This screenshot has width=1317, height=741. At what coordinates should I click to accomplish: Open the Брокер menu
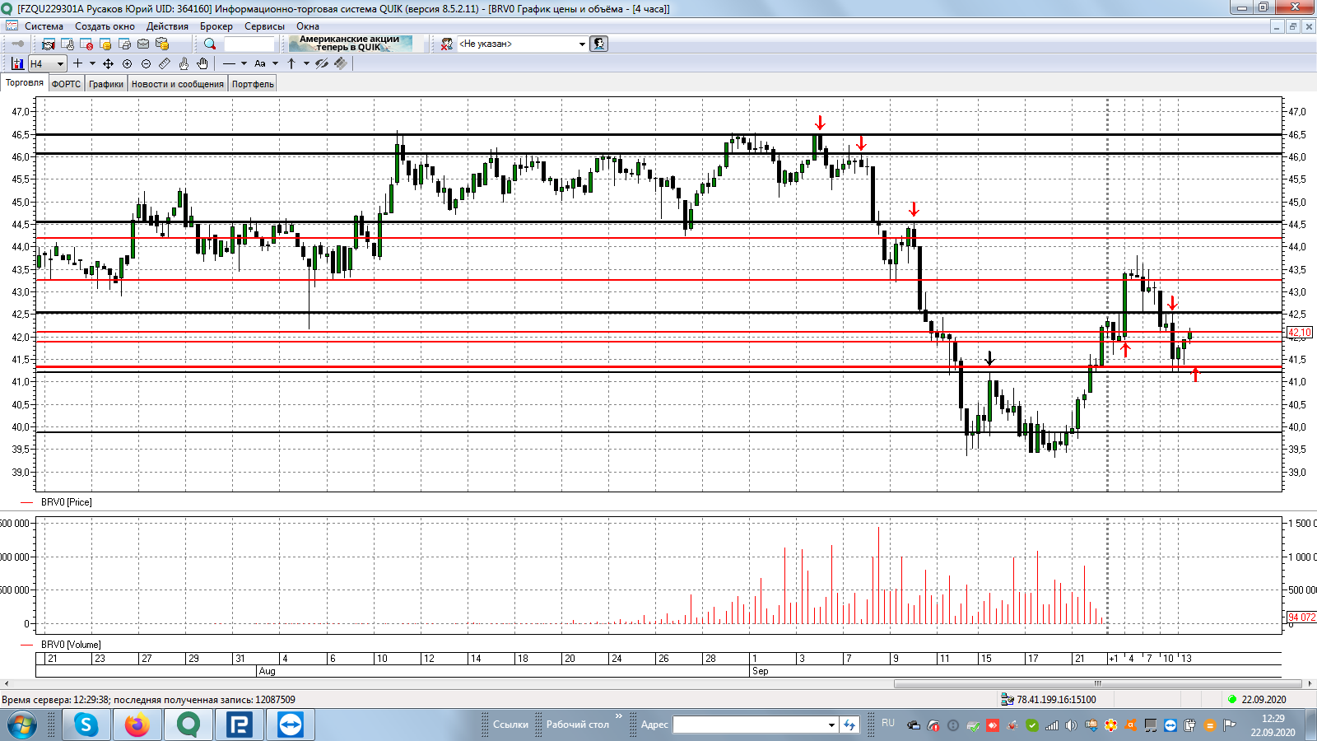pos(216,26)
